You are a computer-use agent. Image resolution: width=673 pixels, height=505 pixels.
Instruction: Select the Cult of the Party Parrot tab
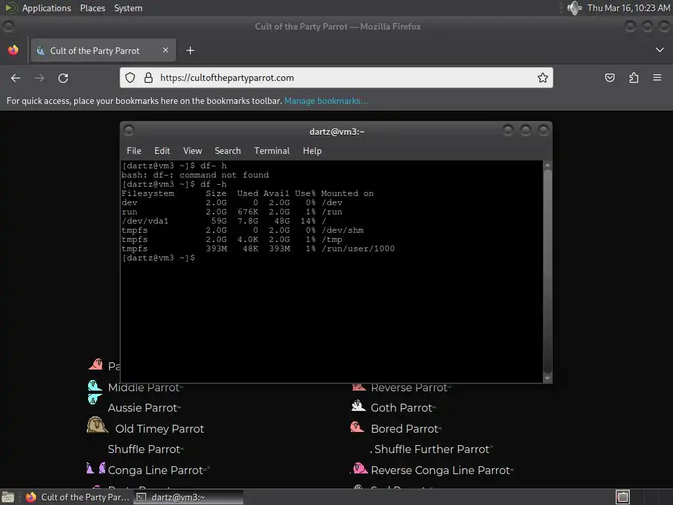pos(103,50)
